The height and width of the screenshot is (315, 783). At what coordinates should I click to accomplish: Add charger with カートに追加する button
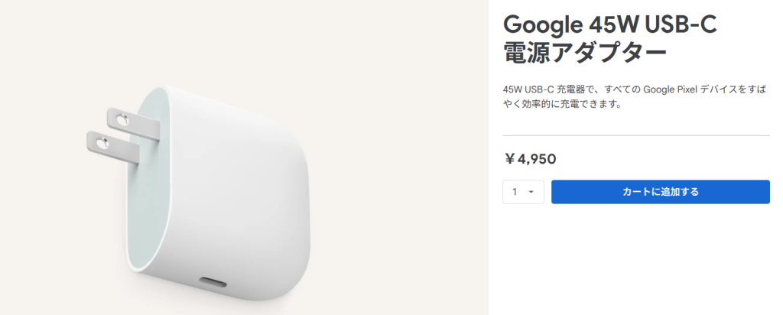(660, 192)
